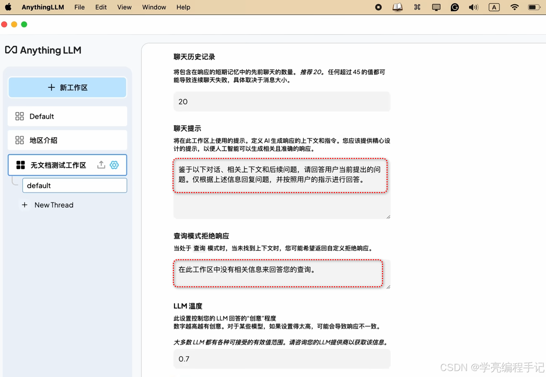Click the grid icon next to Default workspace

tap(20, 116)
